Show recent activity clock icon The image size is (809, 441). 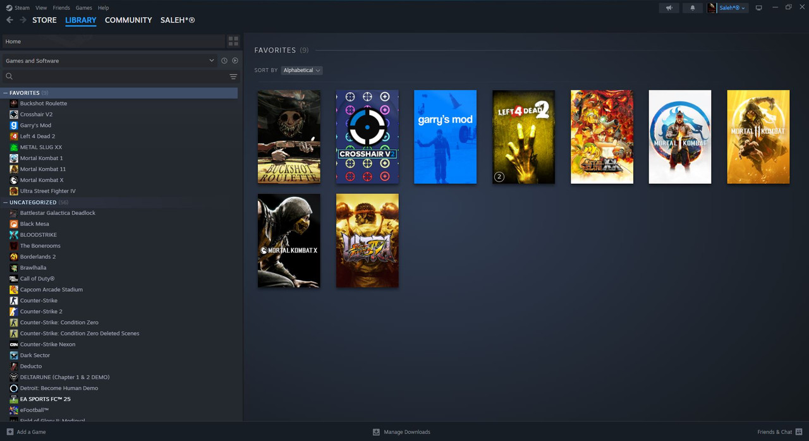coord(224,61)
